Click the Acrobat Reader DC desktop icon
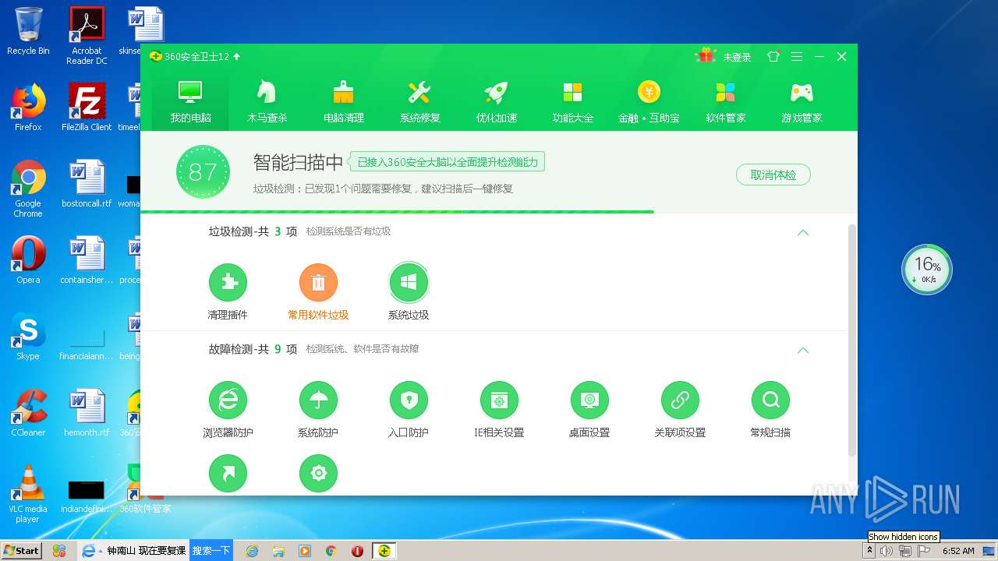 point(87,35)
